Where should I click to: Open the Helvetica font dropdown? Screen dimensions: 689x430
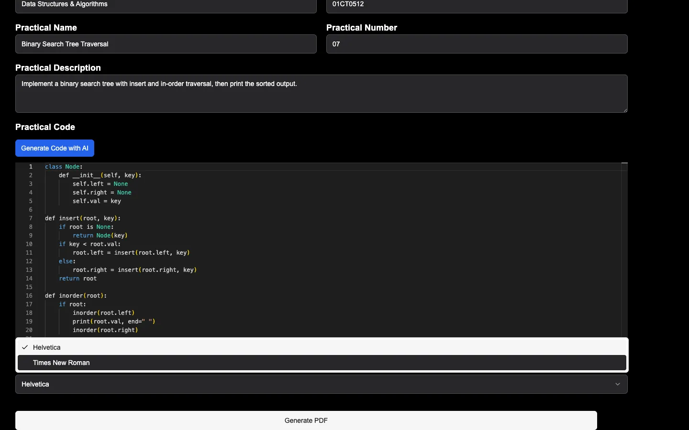322,384
